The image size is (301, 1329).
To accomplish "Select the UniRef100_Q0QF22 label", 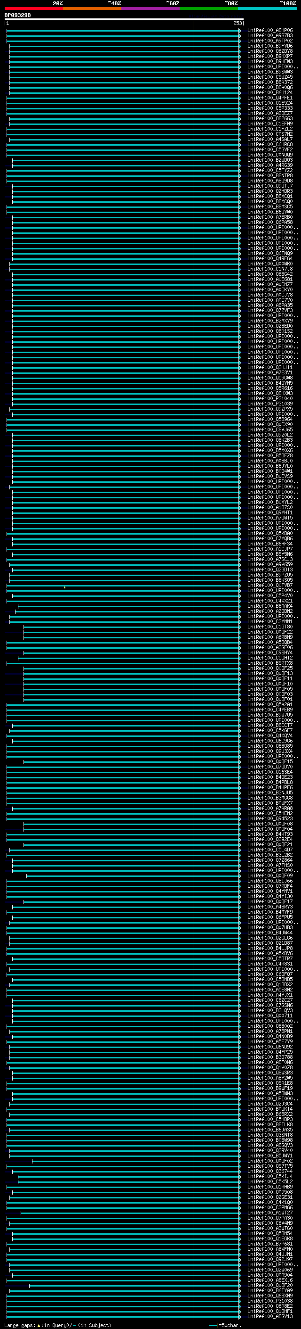I will pyautogui.click(x=269, y=632).
